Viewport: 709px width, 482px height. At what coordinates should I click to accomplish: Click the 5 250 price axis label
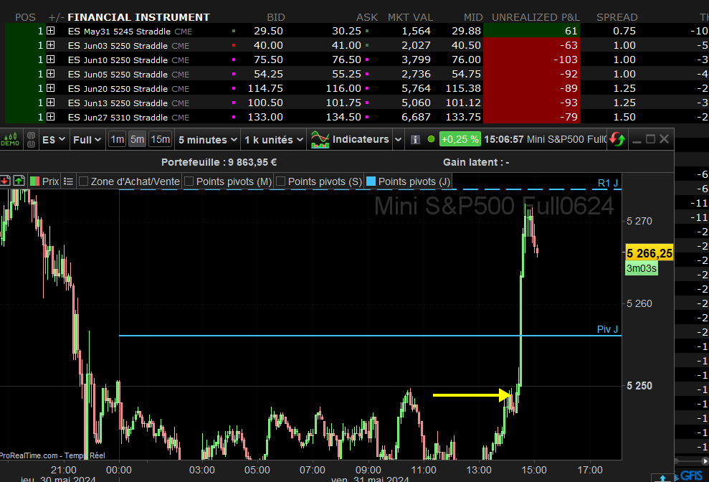point(639,386)
